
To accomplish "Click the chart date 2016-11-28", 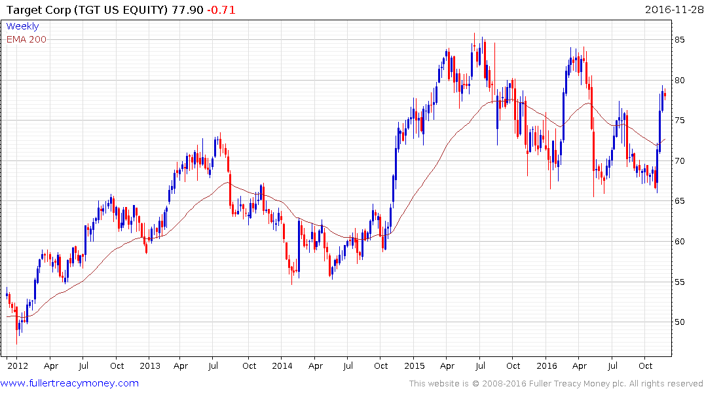I will (x=674, y=10).
